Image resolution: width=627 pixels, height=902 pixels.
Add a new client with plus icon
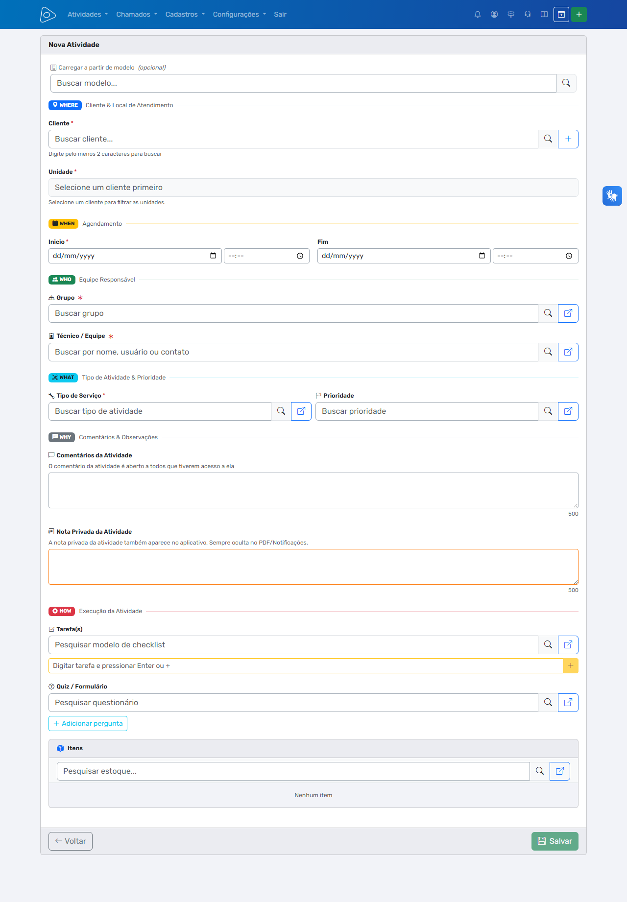(568, 139)
